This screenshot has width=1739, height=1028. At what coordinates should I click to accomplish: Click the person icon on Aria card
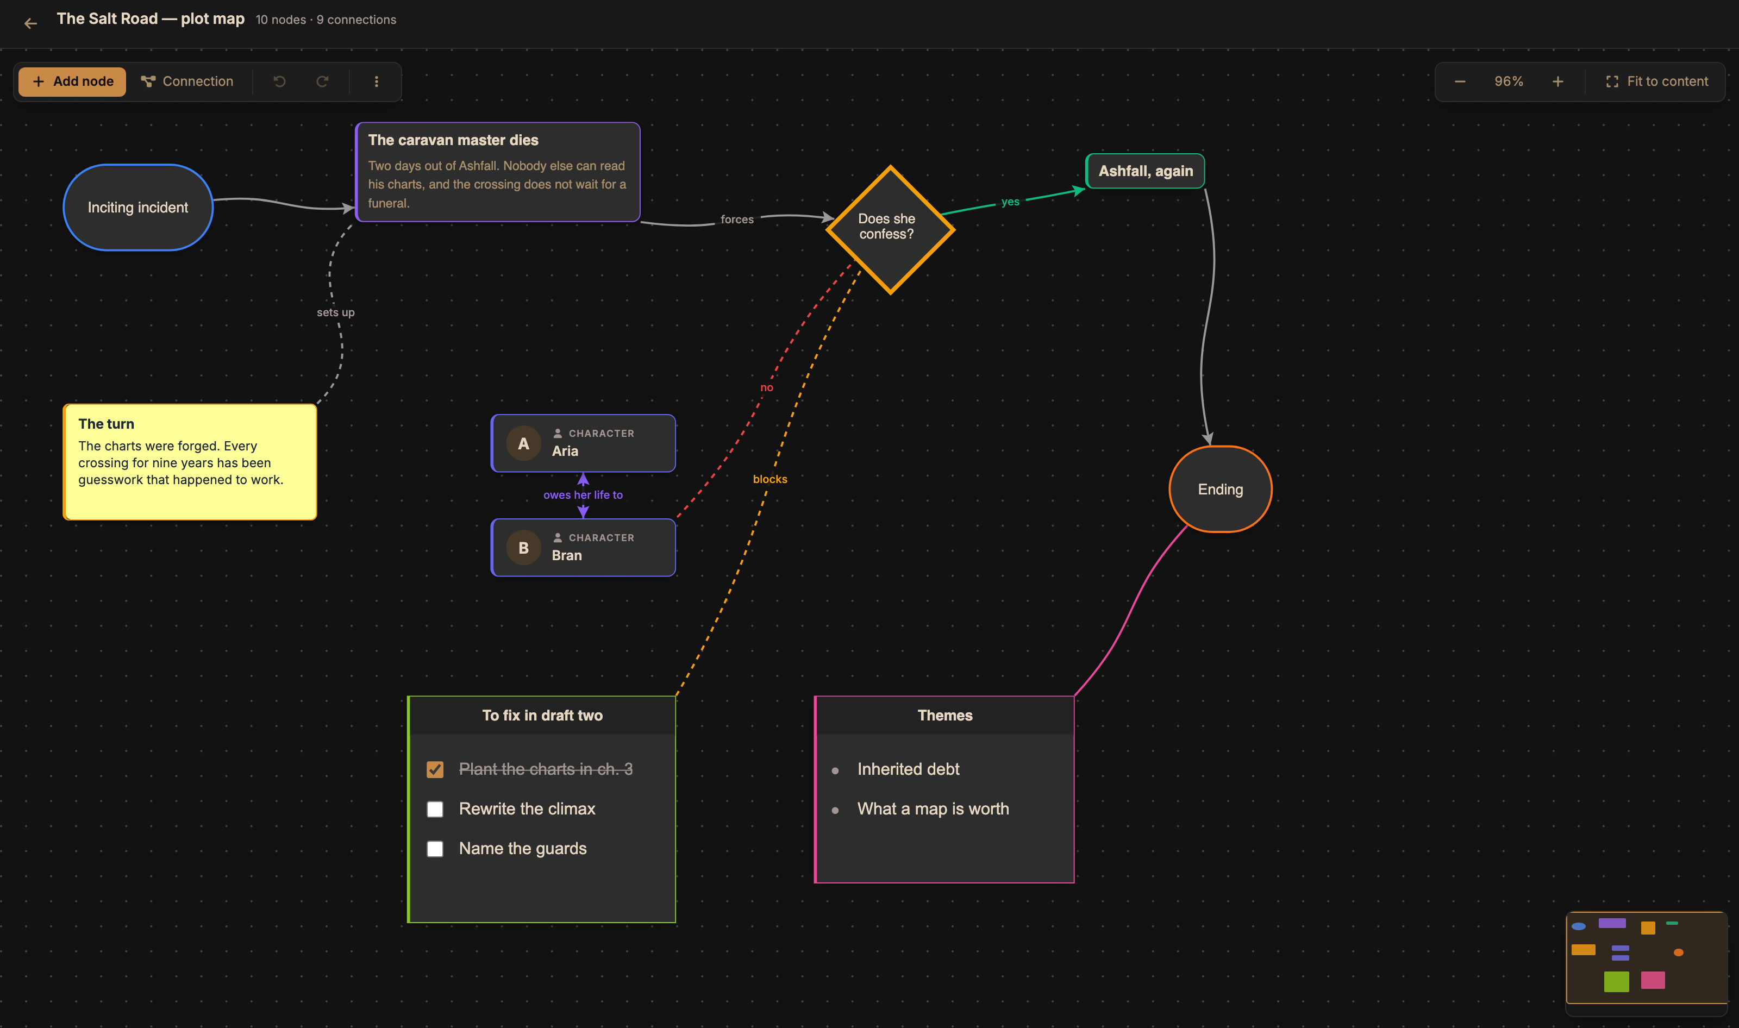click(x=558, y=433)
